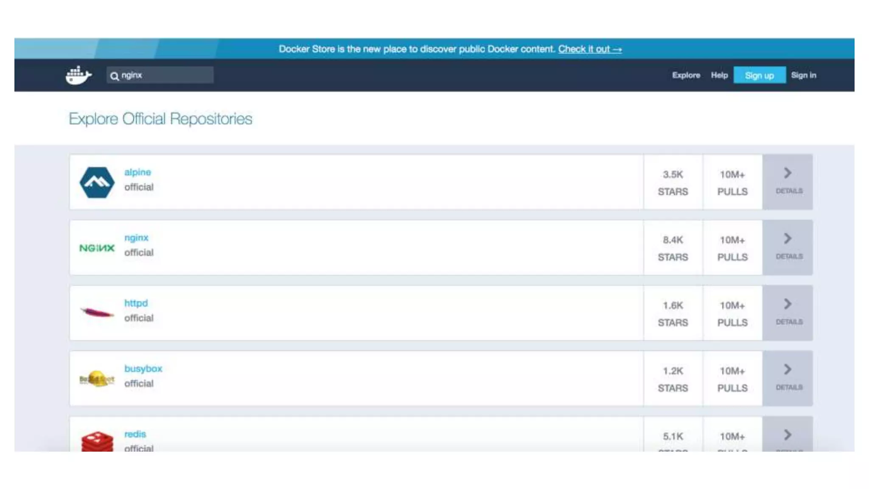The width and height of the screenshot is (869, 489).
Task: Click the alpine hexagon logo
Action: pos(97,182)
